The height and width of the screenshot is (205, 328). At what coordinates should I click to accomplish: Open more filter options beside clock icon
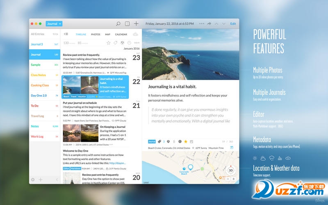point(137,43)
